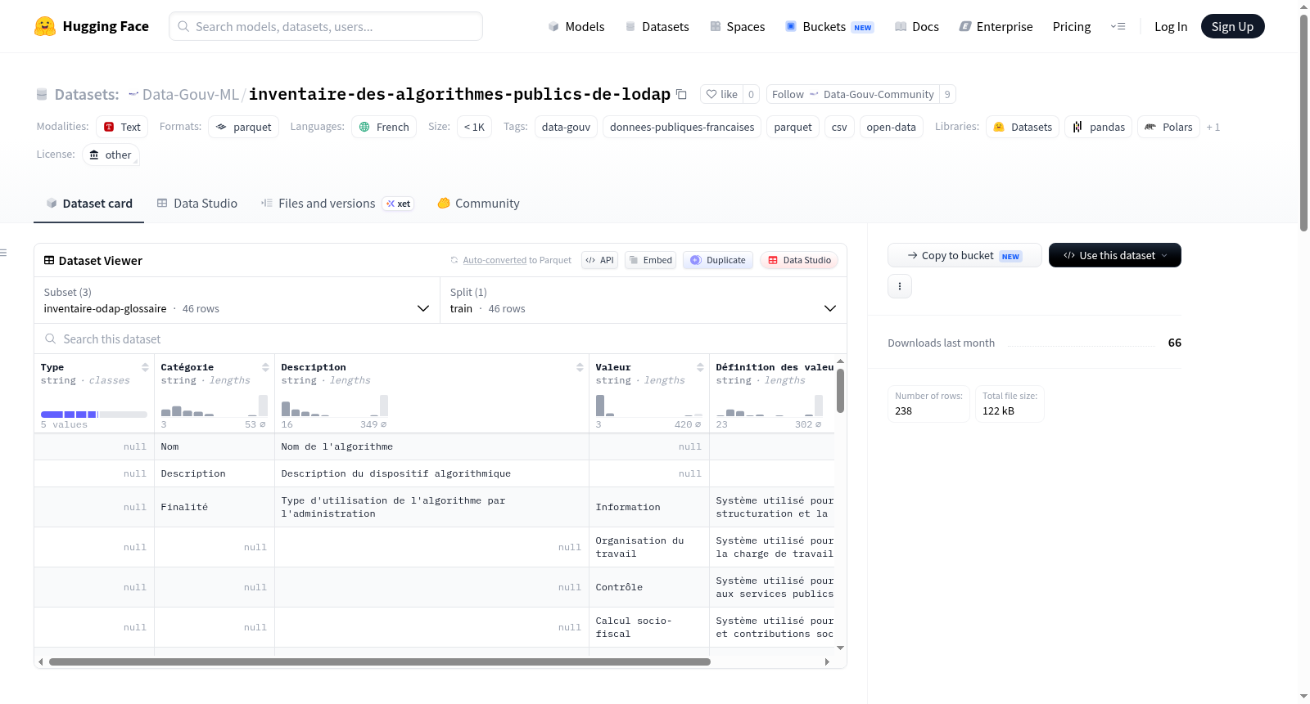Open the Community tab

pyautogui.click(x=478, y=204)
